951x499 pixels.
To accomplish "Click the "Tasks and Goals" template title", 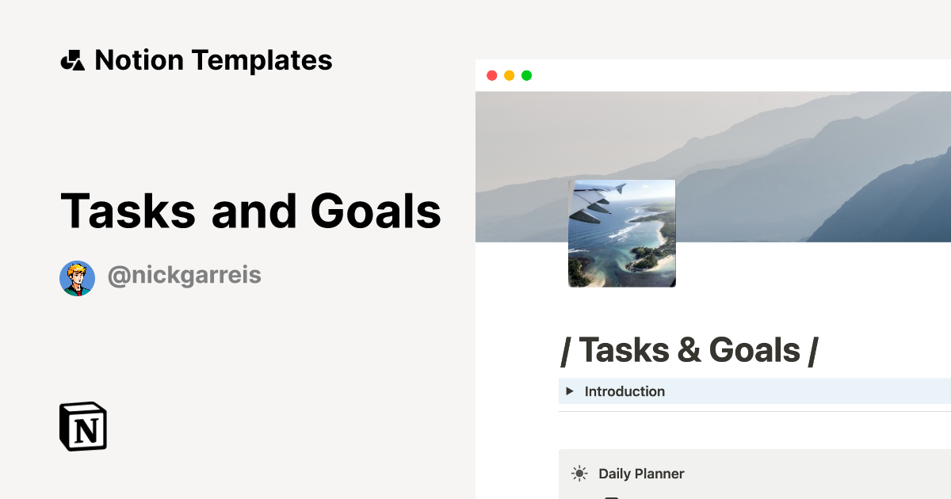I will (x=250, y=211).
